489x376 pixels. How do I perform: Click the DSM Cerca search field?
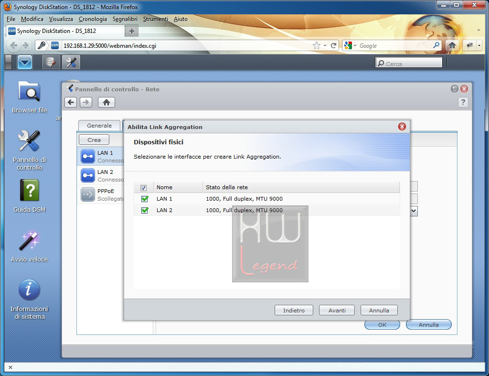pos(409,63)
